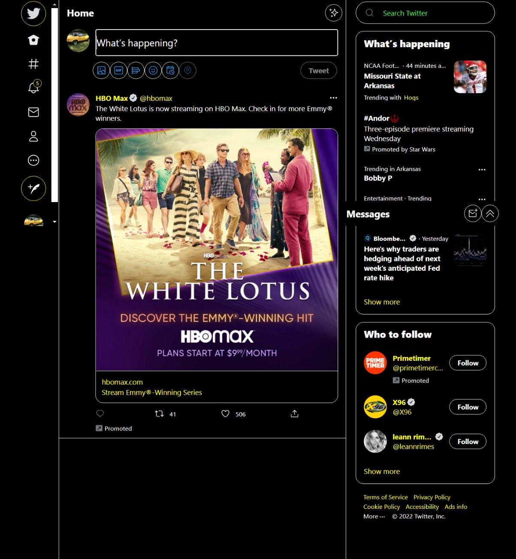Open HBO Max tweet more options
This screenshot has height=559, width=516.
click(333, 98)
